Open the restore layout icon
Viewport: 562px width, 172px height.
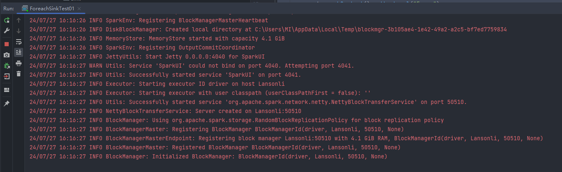[7, 90]
